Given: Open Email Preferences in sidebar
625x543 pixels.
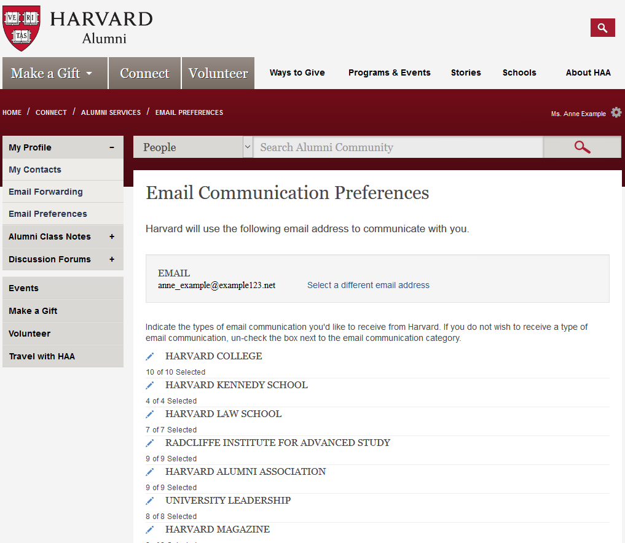Looking at the screenshot, I should (63, 214).
